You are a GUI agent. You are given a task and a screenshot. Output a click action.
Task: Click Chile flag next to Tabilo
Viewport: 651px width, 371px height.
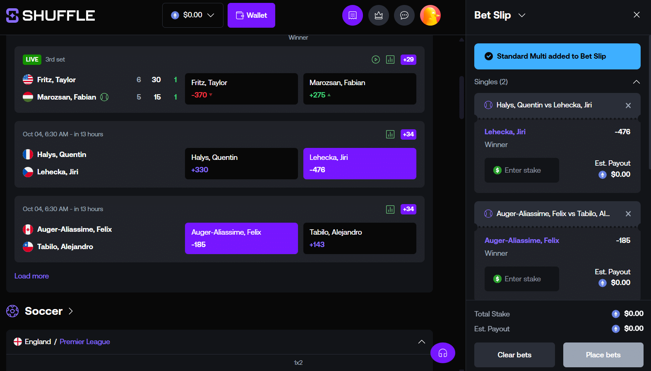28,247
